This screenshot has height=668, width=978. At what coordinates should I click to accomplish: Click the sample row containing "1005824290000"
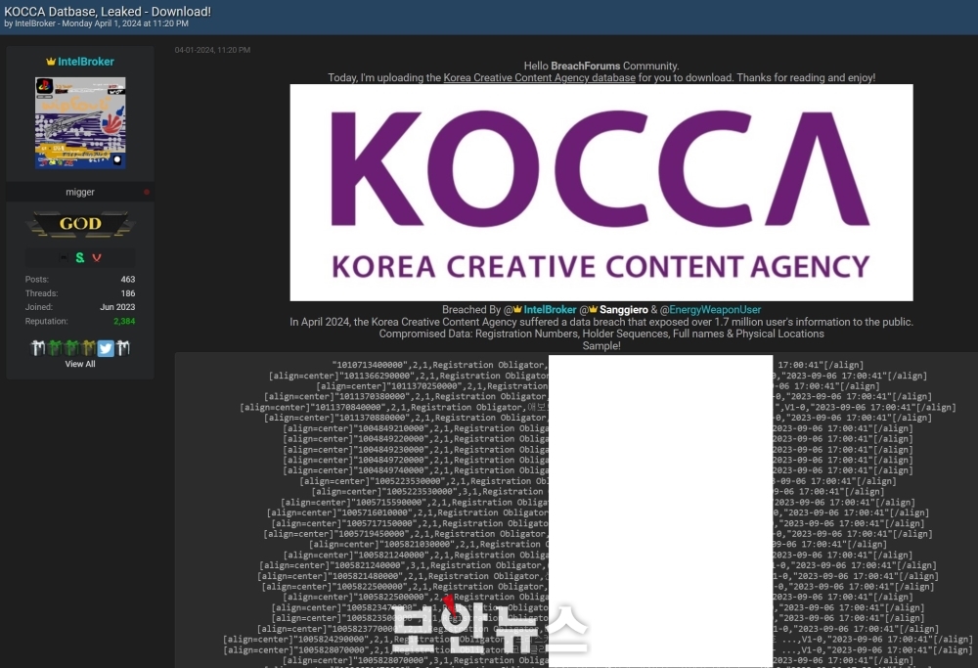click(x=598, y=640)
